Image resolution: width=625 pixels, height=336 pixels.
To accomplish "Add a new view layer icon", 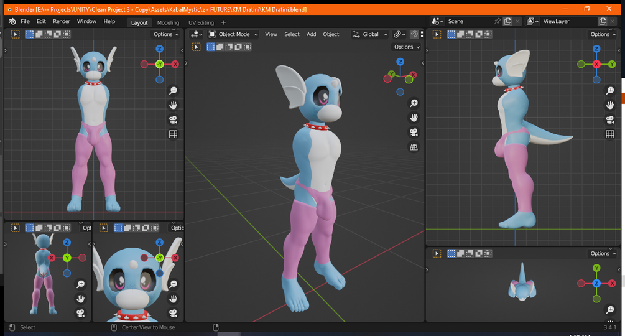I will coord(603,22).
